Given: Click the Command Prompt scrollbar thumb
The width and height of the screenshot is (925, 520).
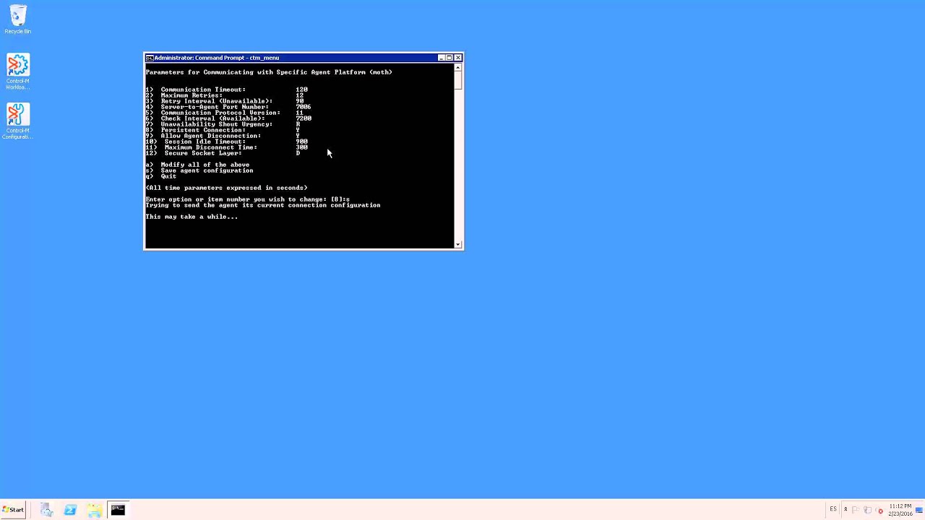Looking at the screenshot, I should tap(457, 80).
